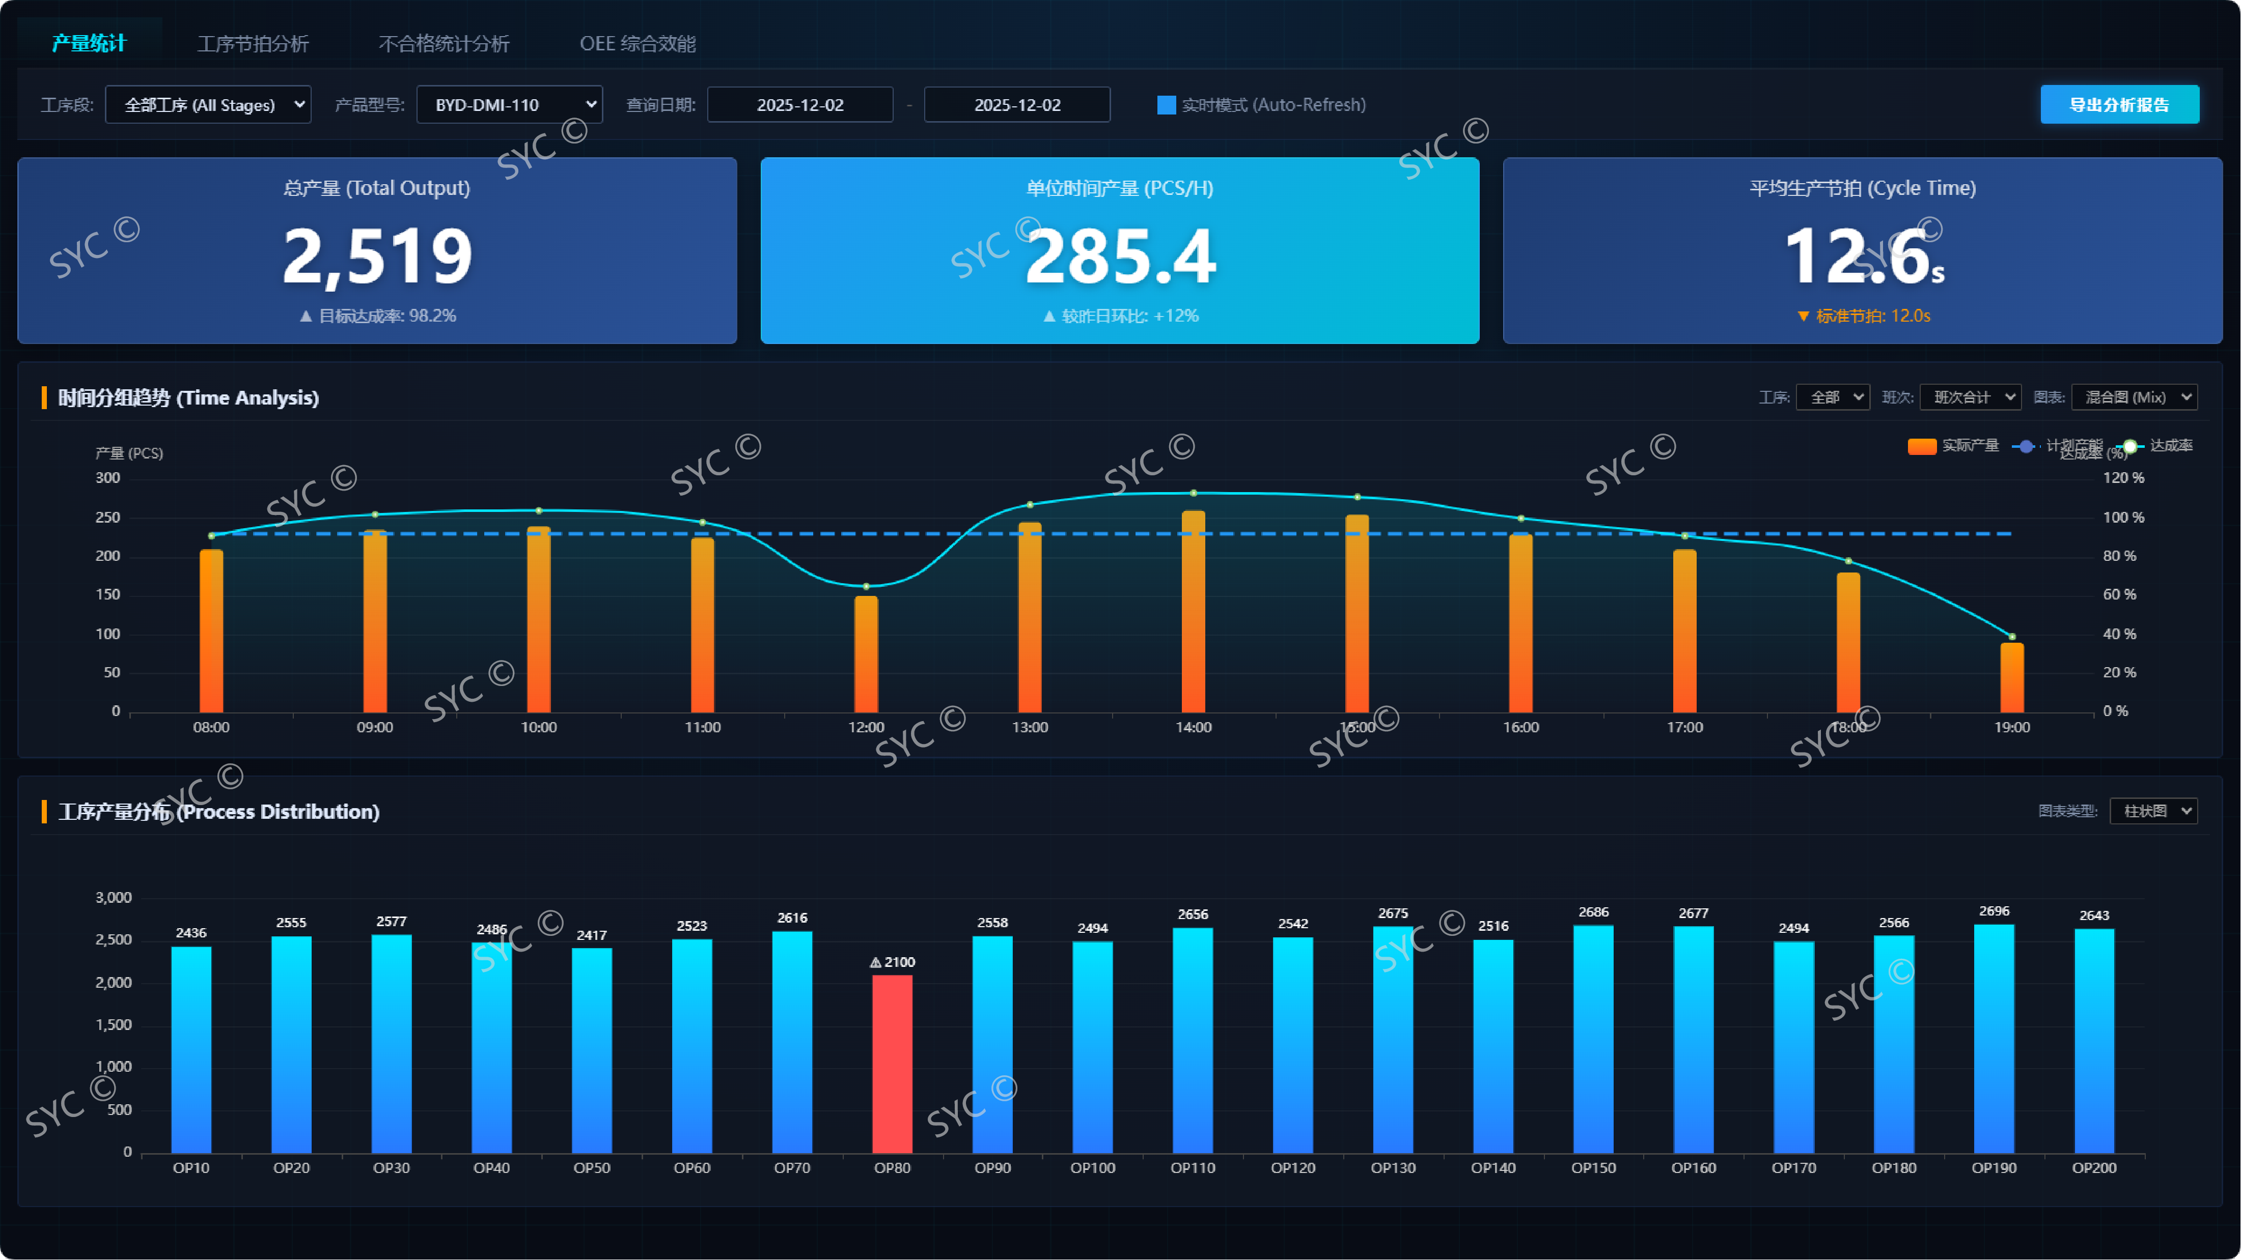2241x1260 pixels.
Task: Click the 12:00 data point on 达成率 line
Action: coord(866,587)
